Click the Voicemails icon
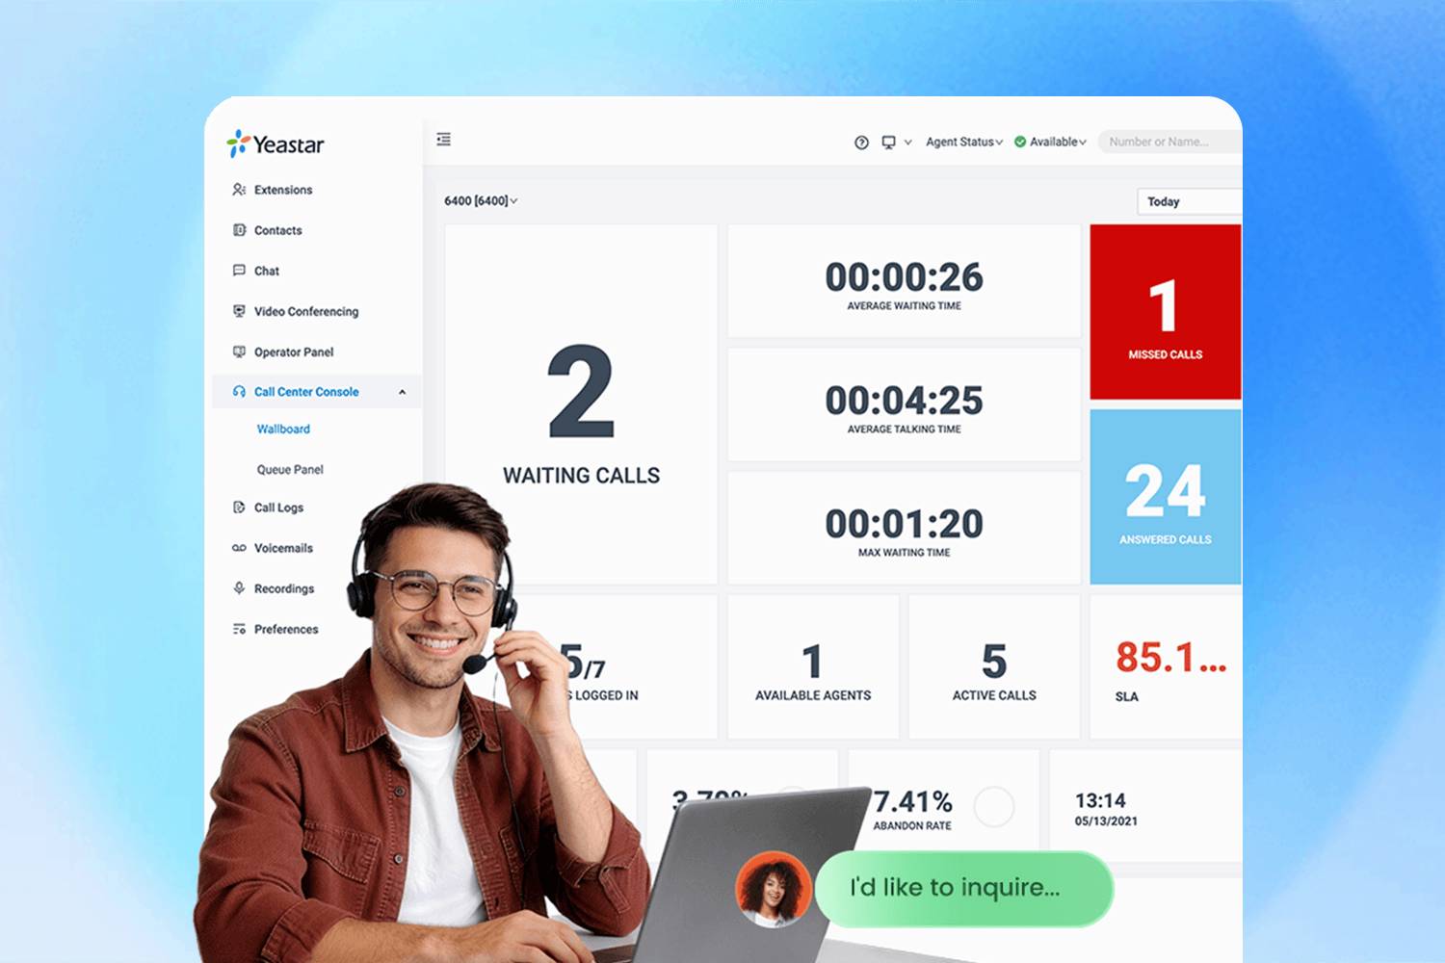 pos(239,548)
